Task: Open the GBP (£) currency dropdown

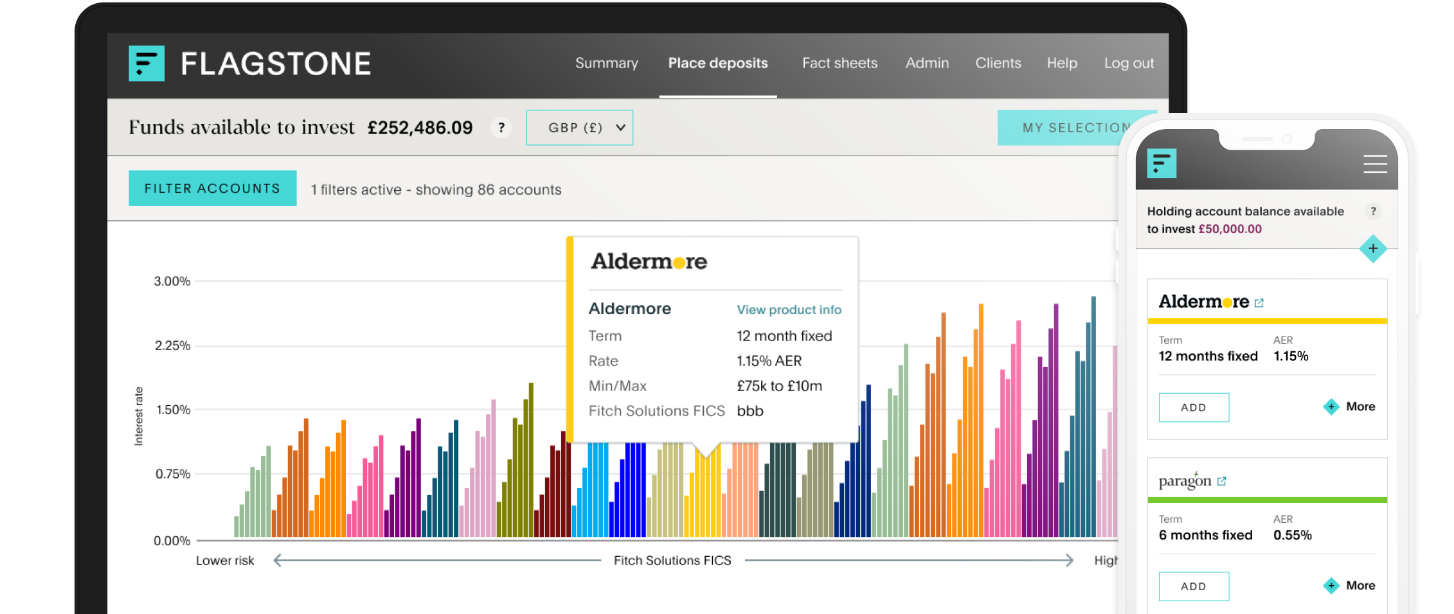Action: 579,127
